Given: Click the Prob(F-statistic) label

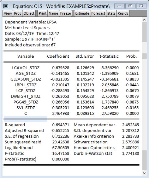Looking at the screenshot, I should point(21,159).
